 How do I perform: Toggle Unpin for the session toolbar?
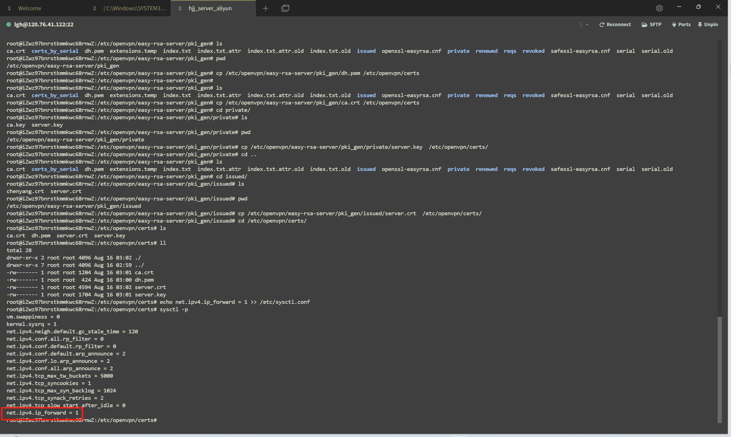(708, 24)
